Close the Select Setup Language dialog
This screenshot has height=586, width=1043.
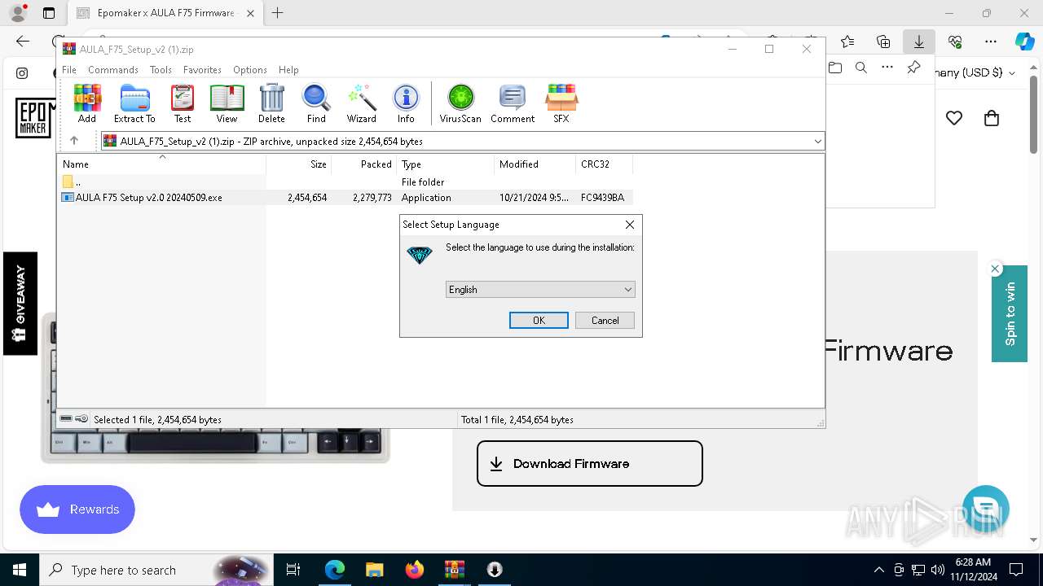coord(629,225)
